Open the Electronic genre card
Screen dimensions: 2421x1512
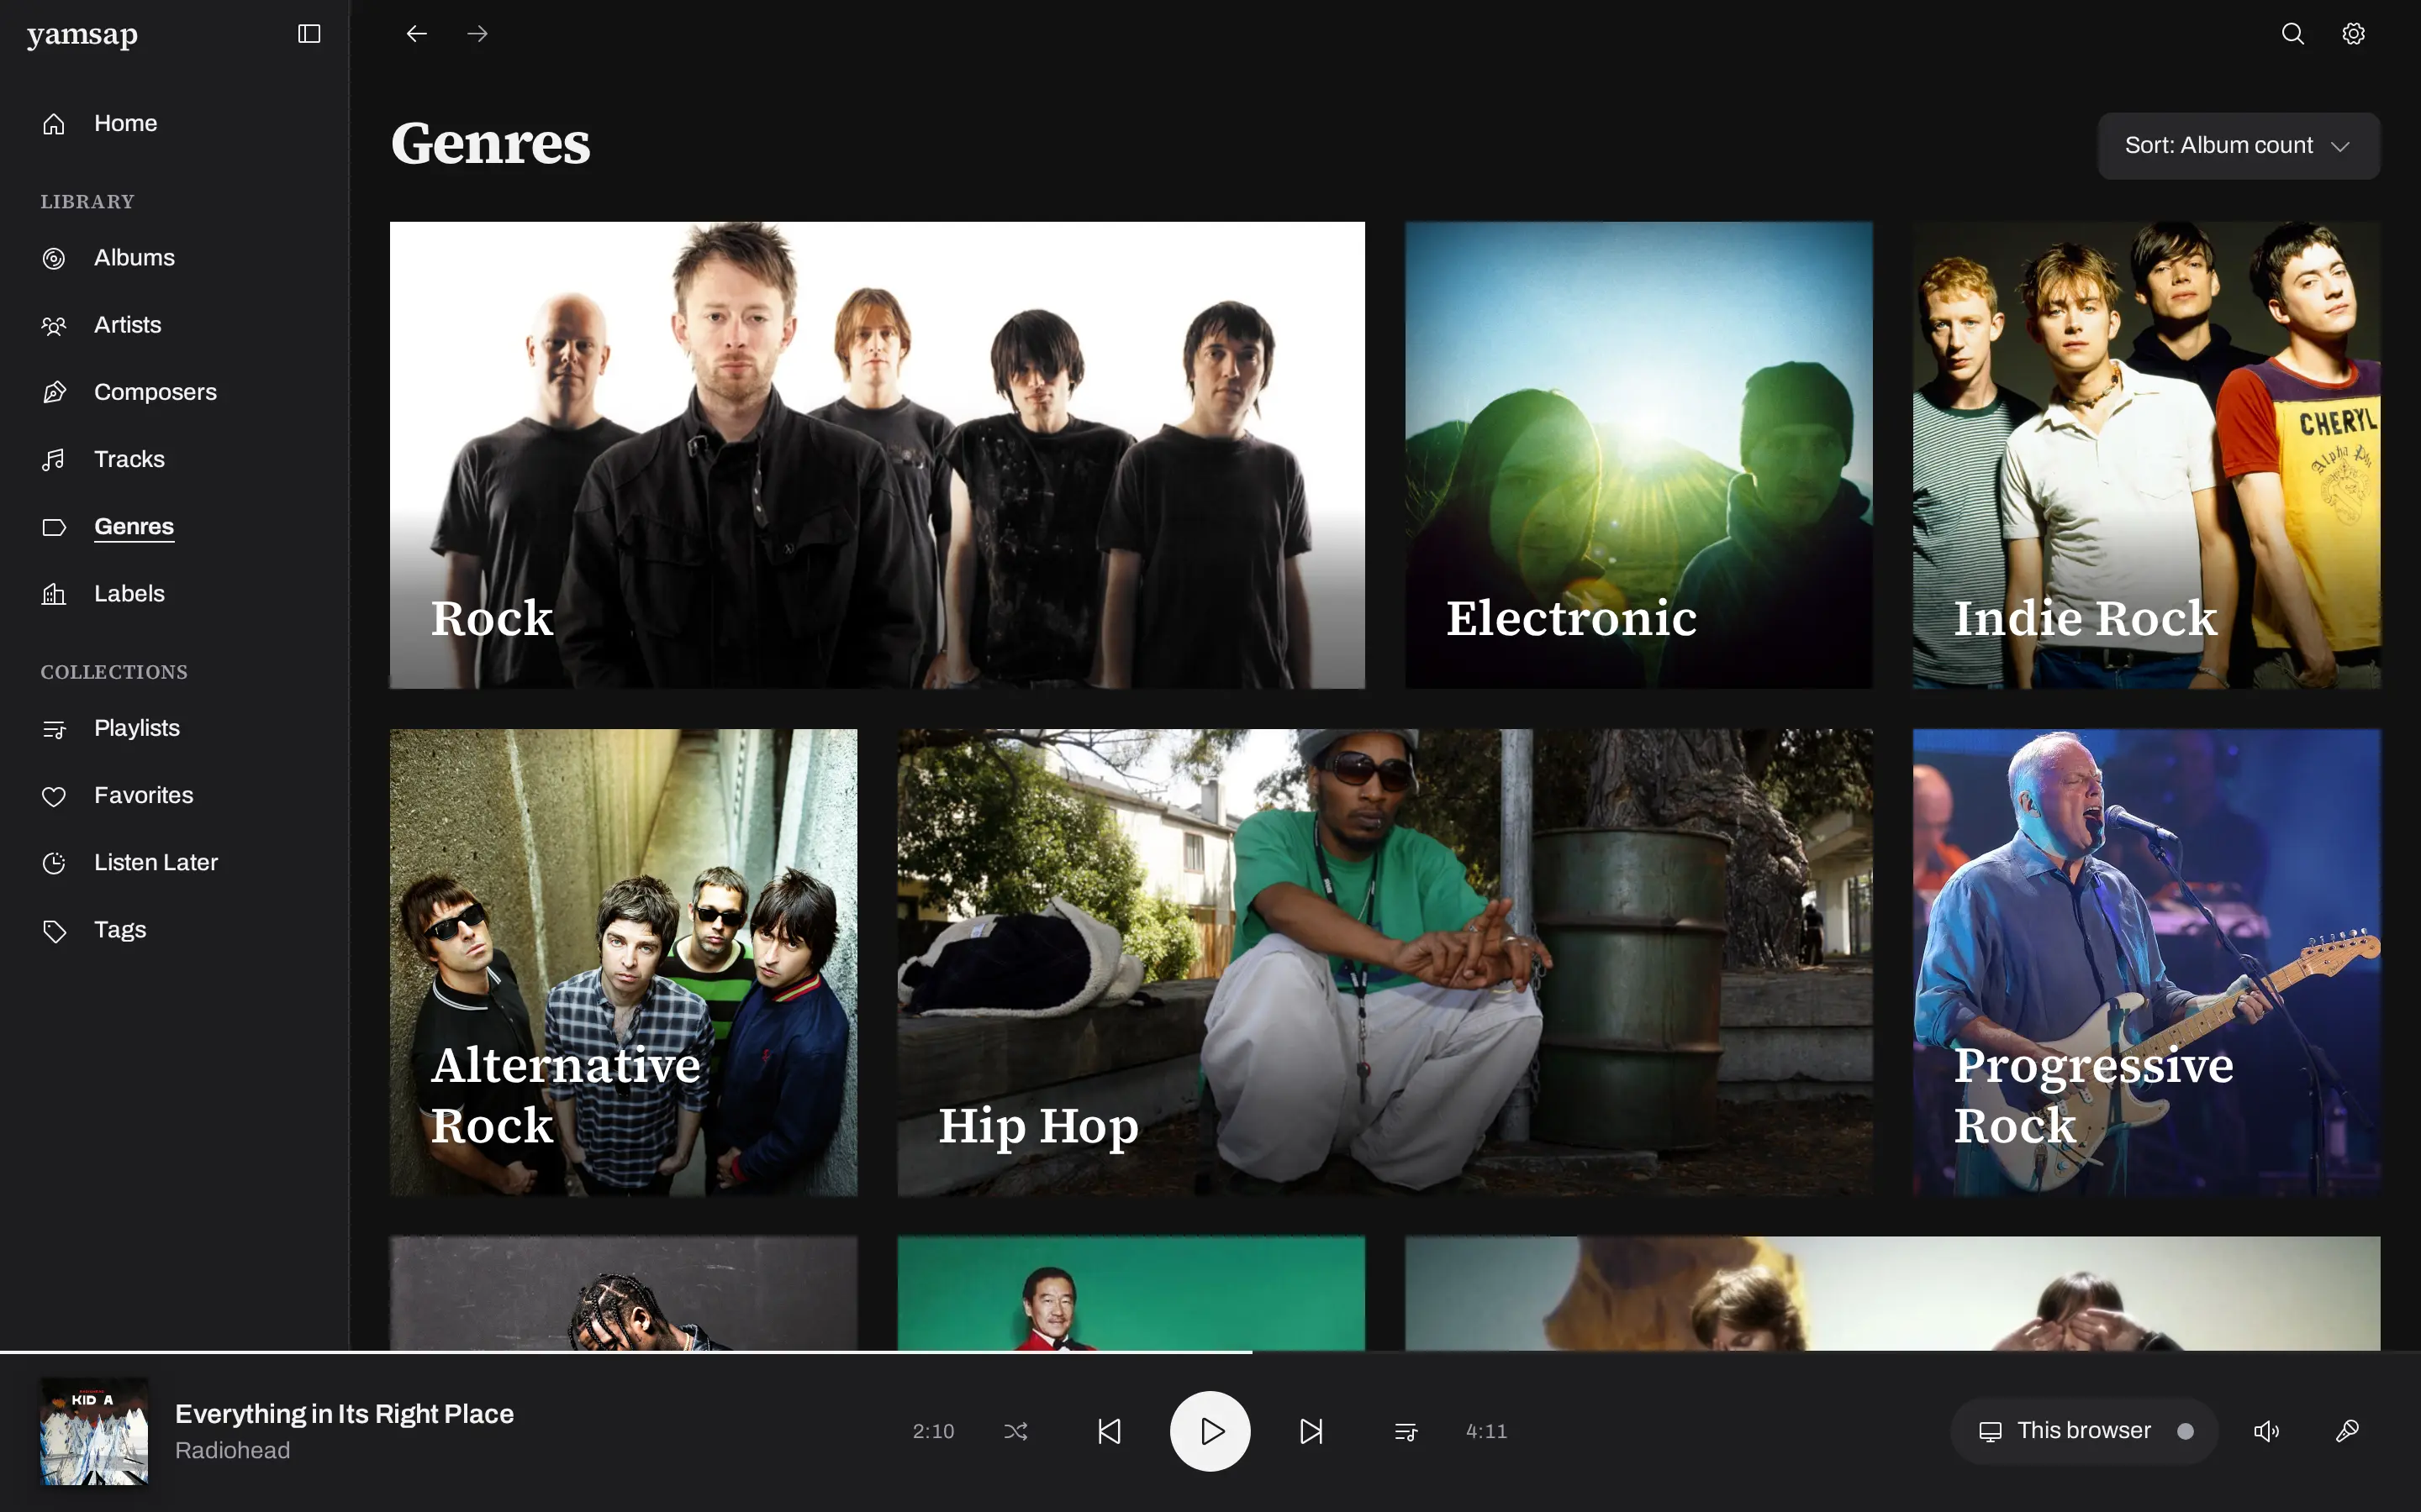1638,455
